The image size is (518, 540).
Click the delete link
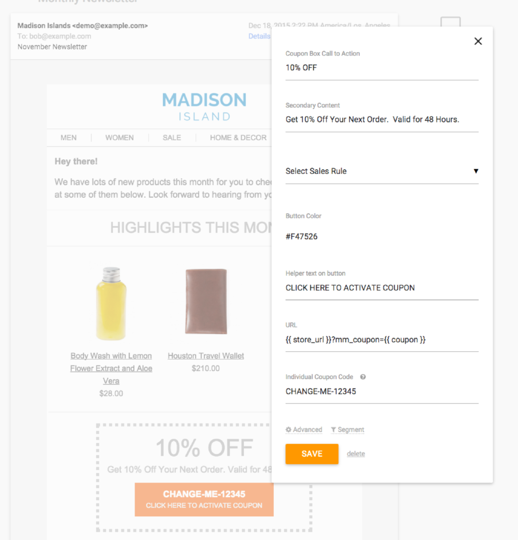[356, 454]
